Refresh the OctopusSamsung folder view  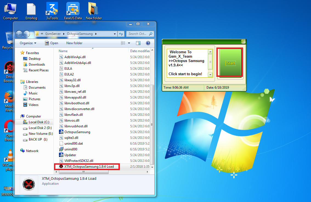tap(121, 34)
